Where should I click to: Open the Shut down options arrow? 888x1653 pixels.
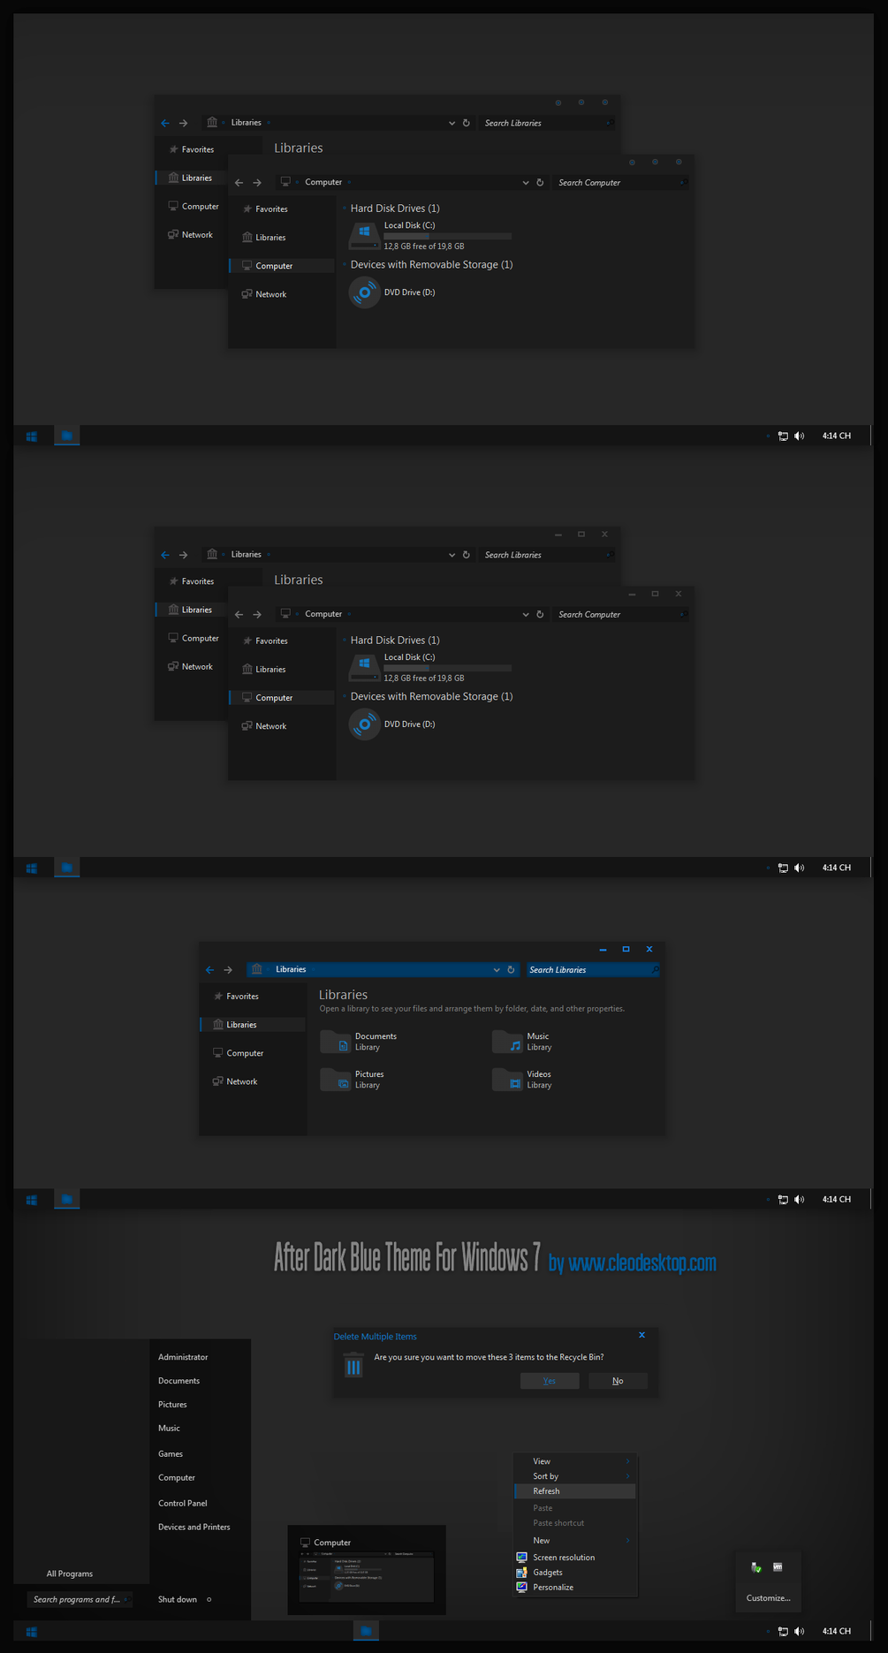click(209, 1599)
